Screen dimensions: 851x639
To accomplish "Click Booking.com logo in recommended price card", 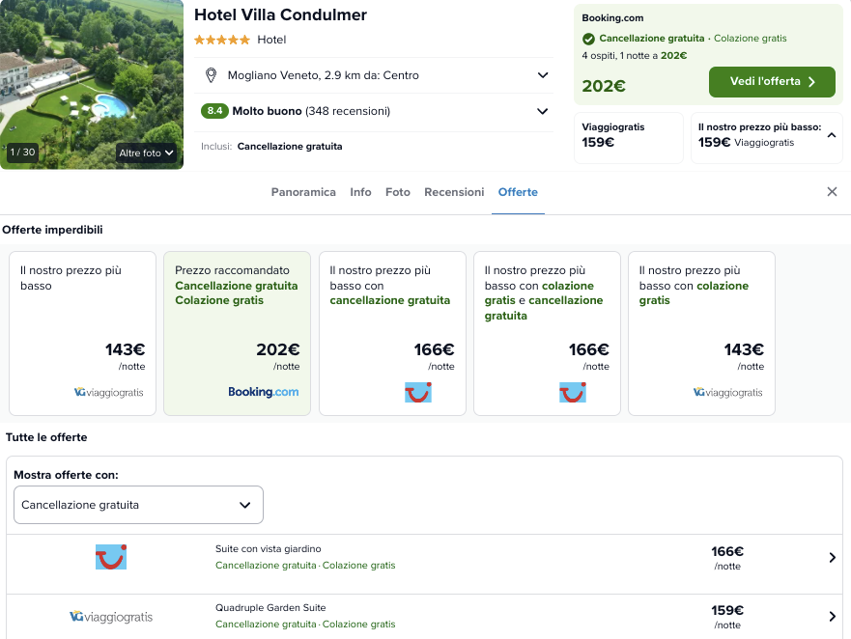I will pyautogui.click(x=264, y=392).
